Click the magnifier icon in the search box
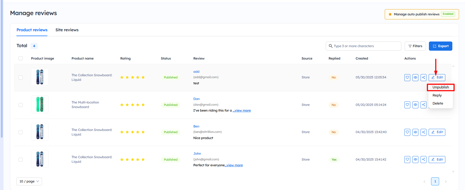465x190 pixels. pyautogui.click(x=331, y=46)
